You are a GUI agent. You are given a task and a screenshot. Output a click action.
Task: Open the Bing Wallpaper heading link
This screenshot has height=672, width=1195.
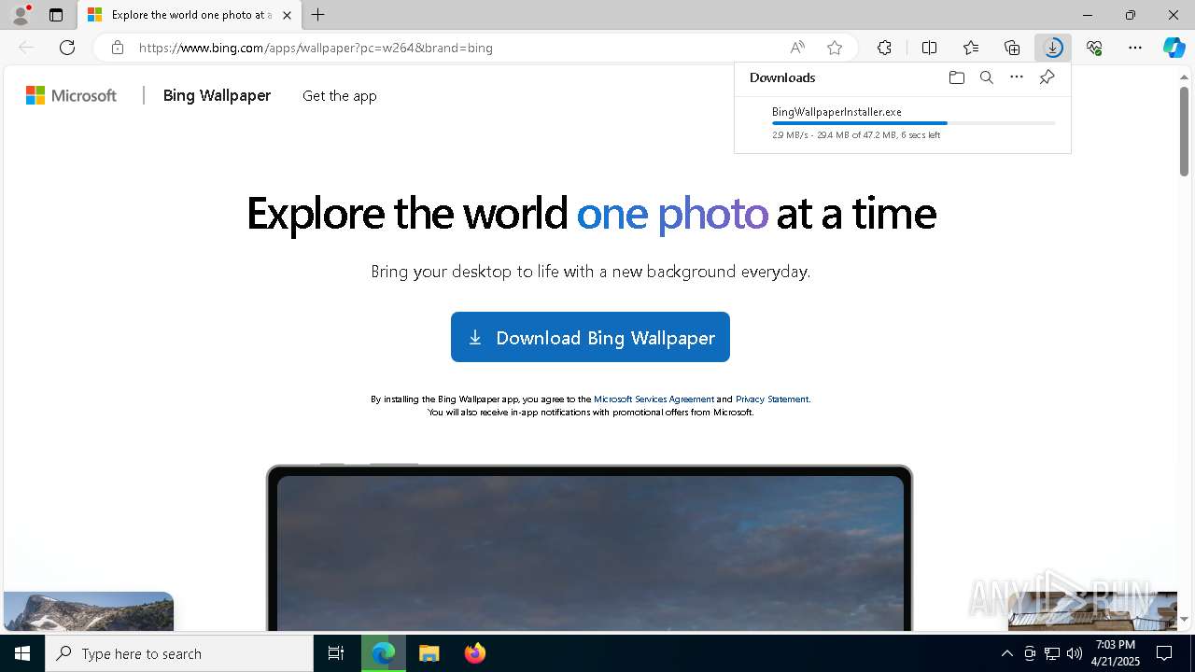click(217, 95)
